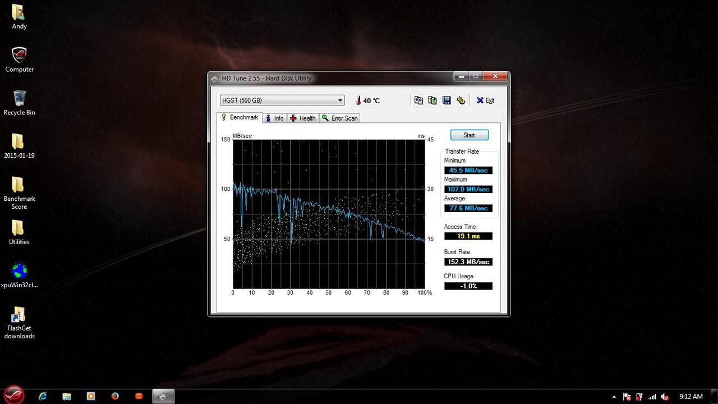Click the Show desktop strip
Image resolution: width=718 pixels, height=404 pixels.
pyautogui.click(x=714, y=396)
